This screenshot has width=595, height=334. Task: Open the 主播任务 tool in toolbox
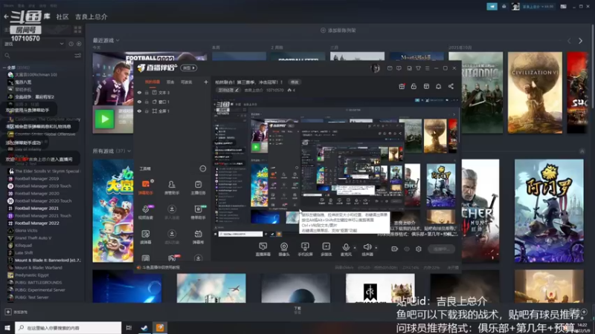[198, 187]
